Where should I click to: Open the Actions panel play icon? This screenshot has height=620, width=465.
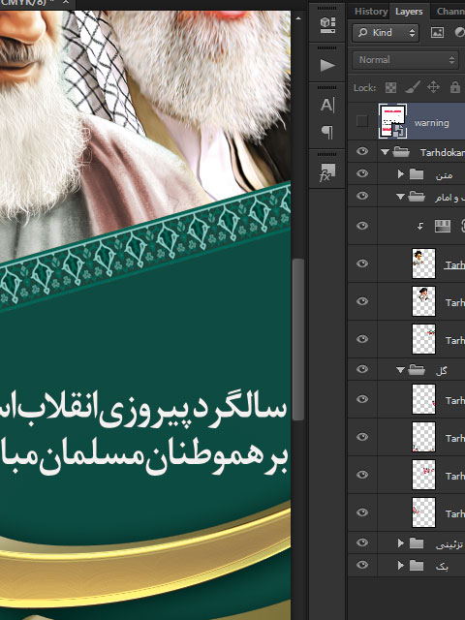[327, 65]
